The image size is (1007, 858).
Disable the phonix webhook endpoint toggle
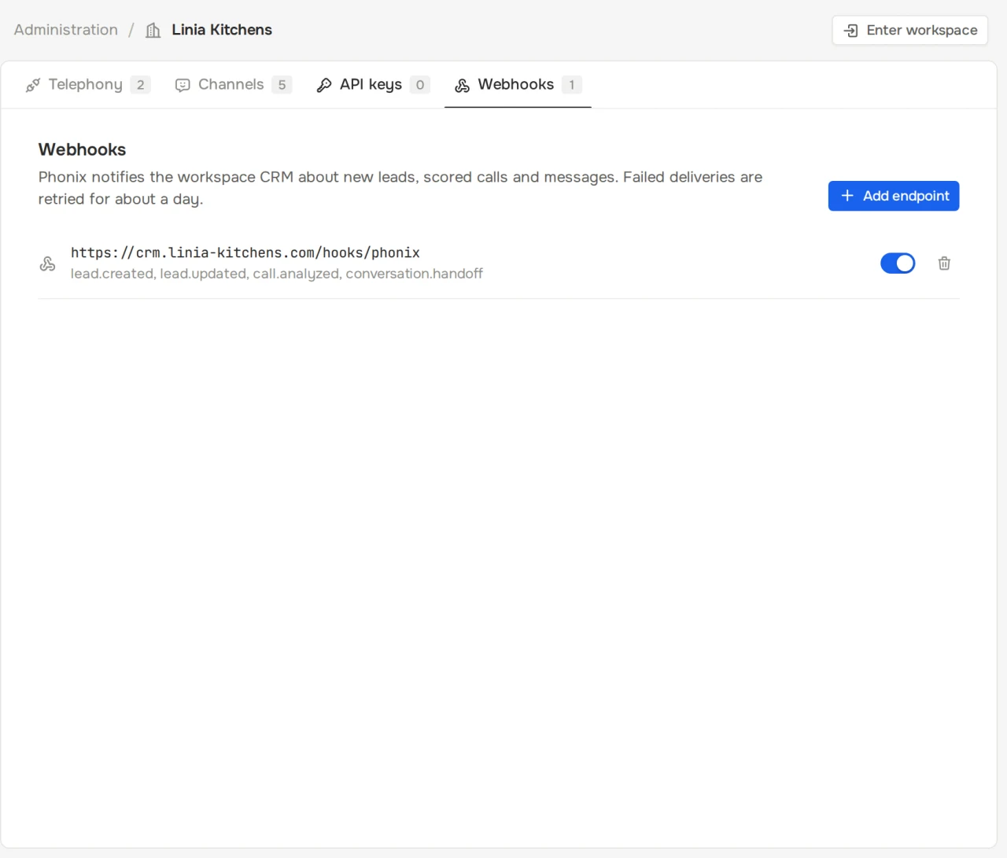[898, 263]
